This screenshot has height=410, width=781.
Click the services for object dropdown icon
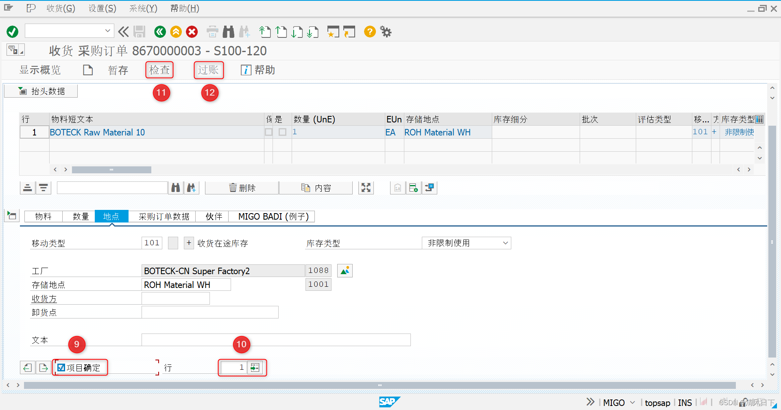(15, 50)
